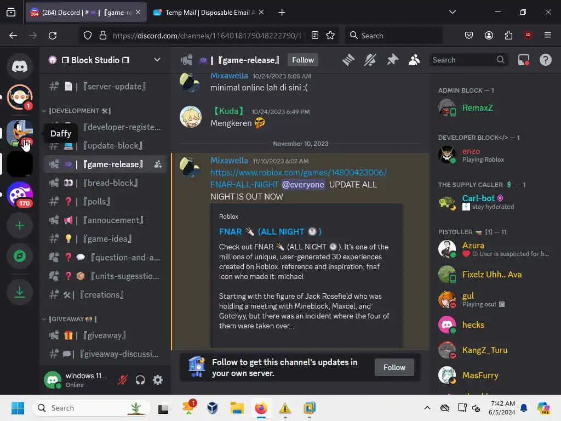Show hidden system tray icons chevron
The height and width of the screenshot is (421, 561).
coord(427,408)
